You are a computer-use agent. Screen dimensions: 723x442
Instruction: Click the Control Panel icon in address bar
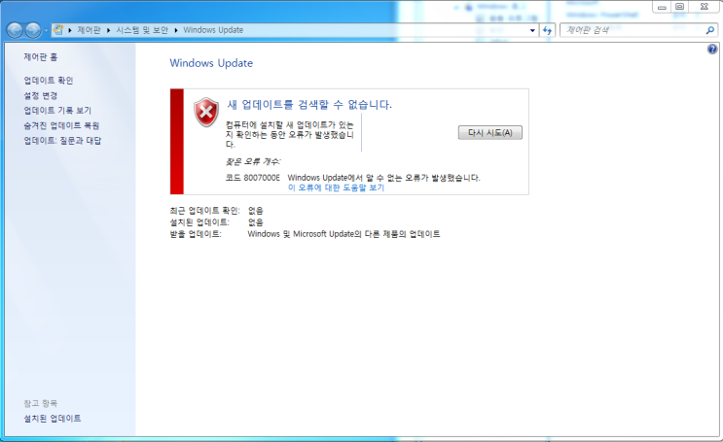[x=58, y=30]
